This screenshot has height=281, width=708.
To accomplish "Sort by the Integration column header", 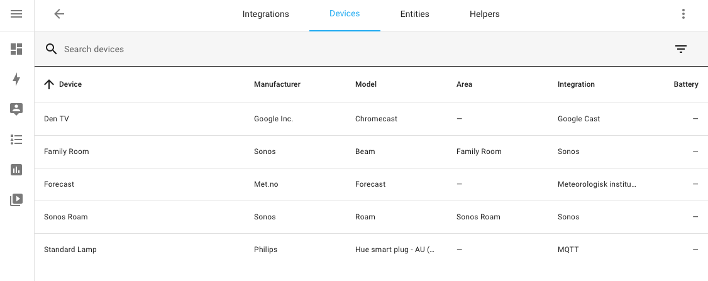I will [575, 84].
